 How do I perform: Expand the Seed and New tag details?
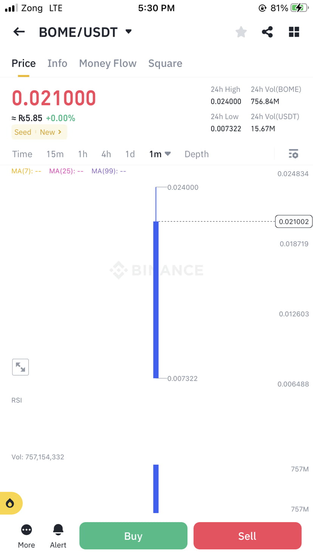(39, 132)
